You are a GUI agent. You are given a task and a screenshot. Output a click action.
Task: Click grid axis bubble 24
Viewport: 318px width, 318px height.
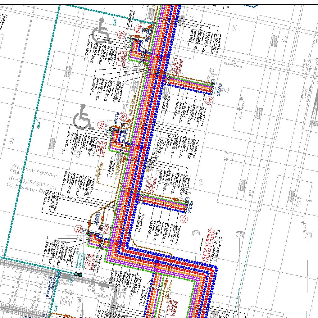(196, 234)
